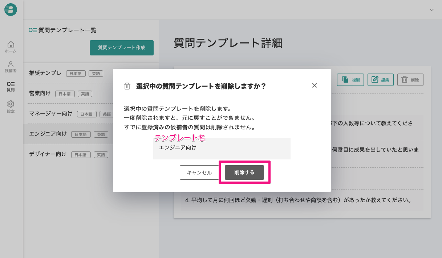
Task: Click 英語 tag on デザイナー向け row
Action: point(101,155)
